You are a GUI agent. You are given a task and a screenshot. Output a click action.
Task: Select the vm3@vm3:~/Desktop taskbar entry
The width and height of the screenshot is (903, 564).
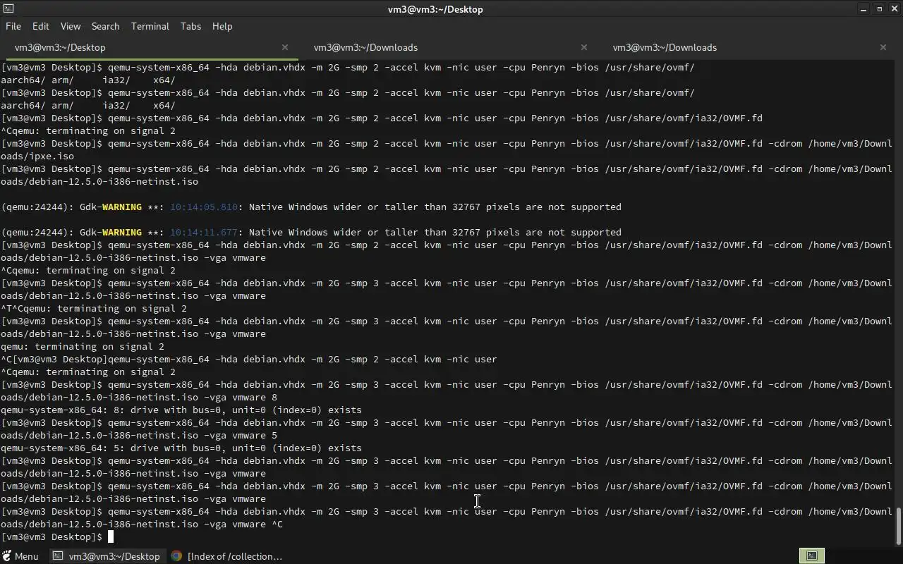(x=107, y=556)
